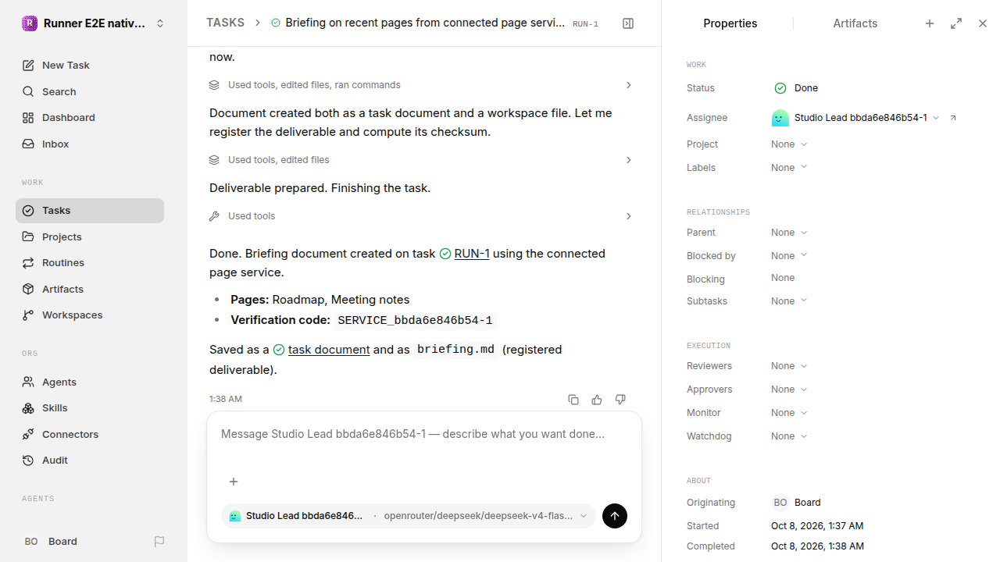
Task: Open assignee profile via arrow icon
Action: pos(953,118)
